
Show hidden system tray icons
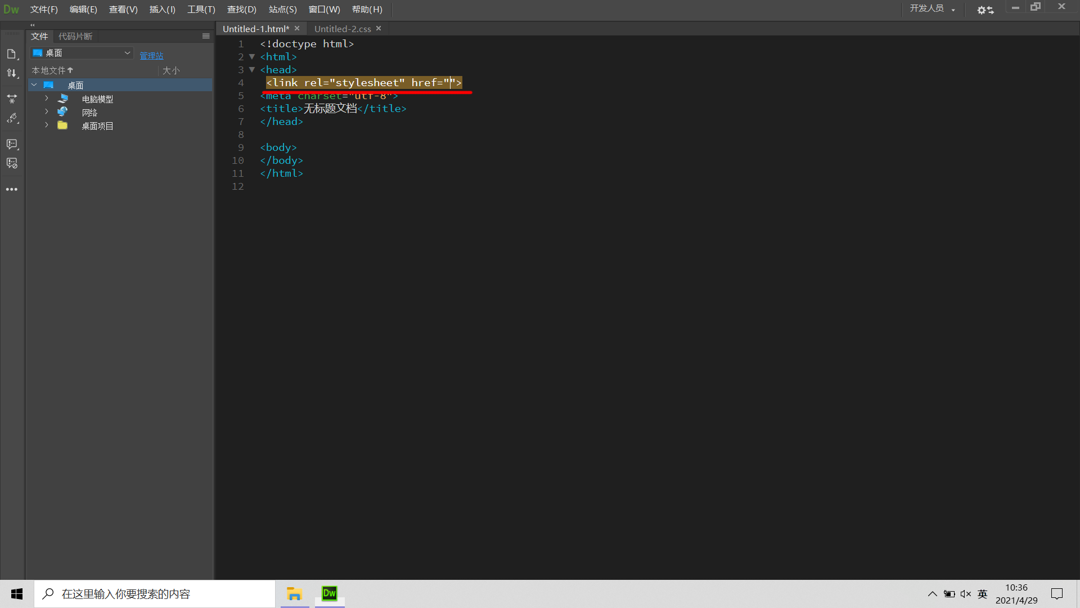(932, 594)
